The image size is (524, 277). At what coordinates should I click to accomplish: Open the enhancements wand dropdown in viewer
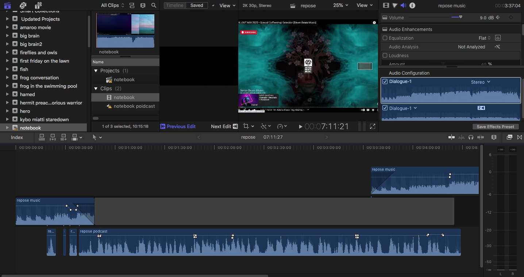(x=266, y=126)
